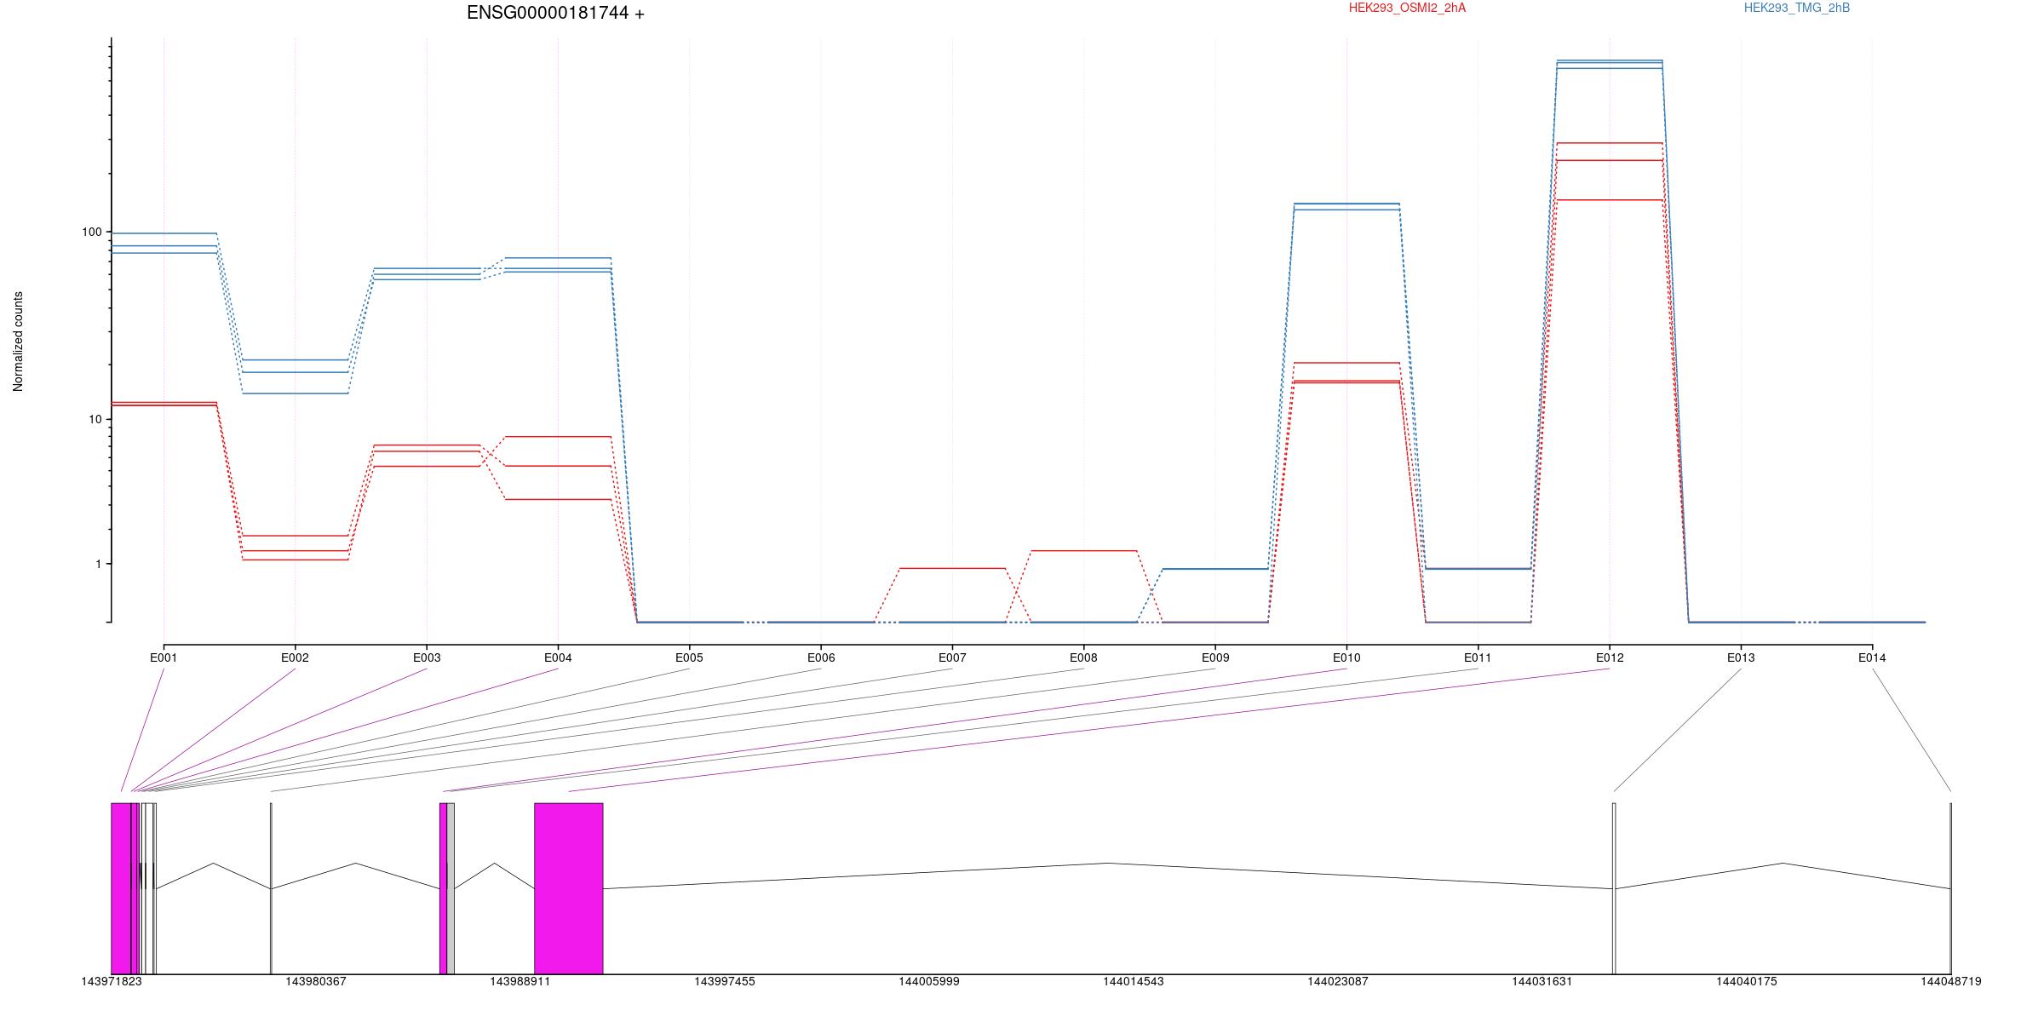This screenshot has width=2044, height=1022.
Task: Click exon label E011
Action: tap(1478, 657)
